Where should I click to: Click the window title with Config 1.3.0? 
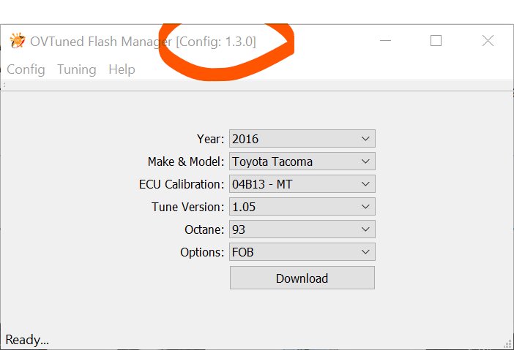coord(143,42)
